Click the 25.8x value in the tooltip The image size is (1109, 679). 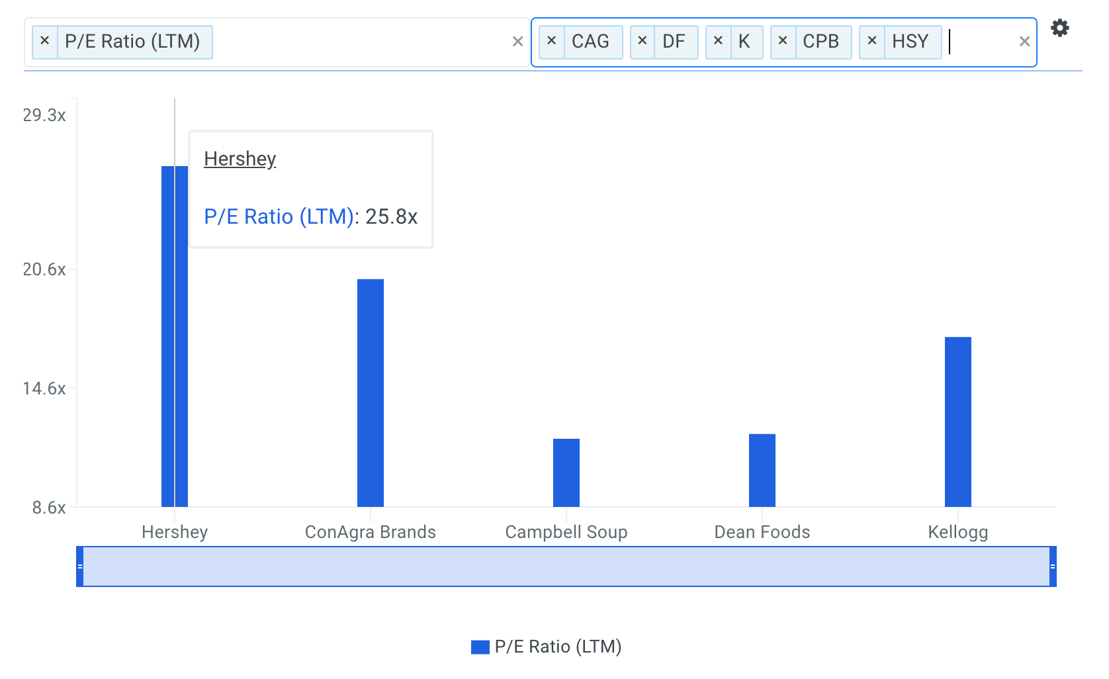point(392,216)
